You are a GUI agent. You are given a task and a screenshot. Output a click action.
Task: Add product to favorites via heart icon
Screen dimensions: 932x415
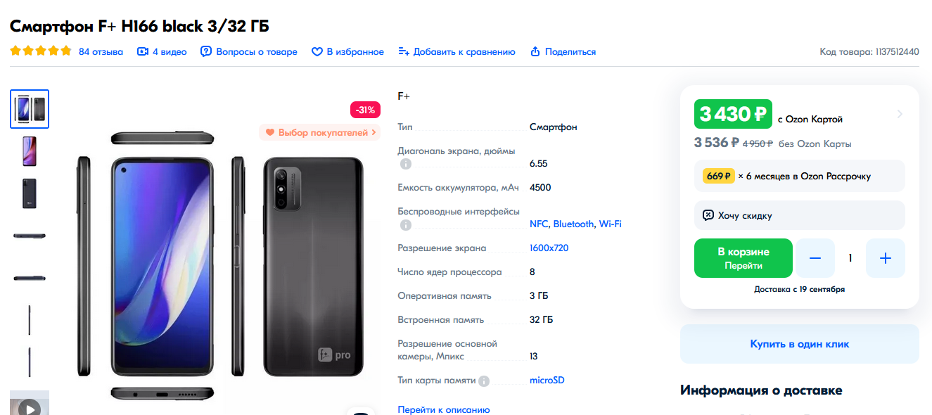[x=317, y=51]
